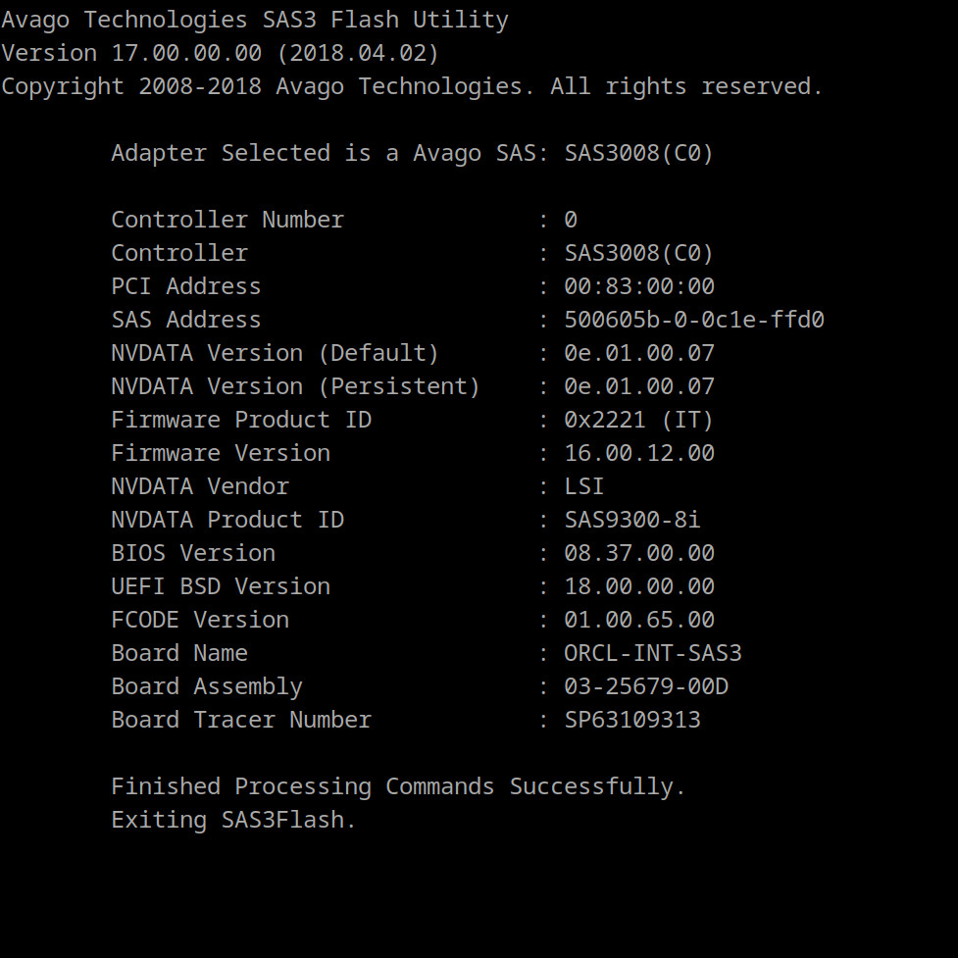Screen dimensions: 958x958
Task: Click the NVDATA Vendor value LSI
Action: point(583,486)
